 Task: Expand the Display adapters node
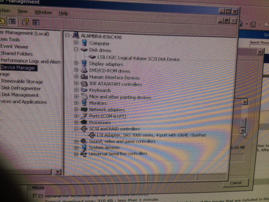pos(76,63)
